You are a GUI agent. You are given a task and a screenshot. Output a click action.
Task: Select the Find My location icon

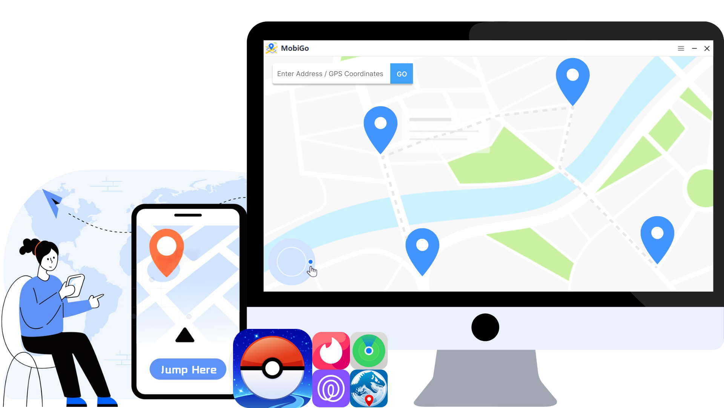tap(368, 350)
